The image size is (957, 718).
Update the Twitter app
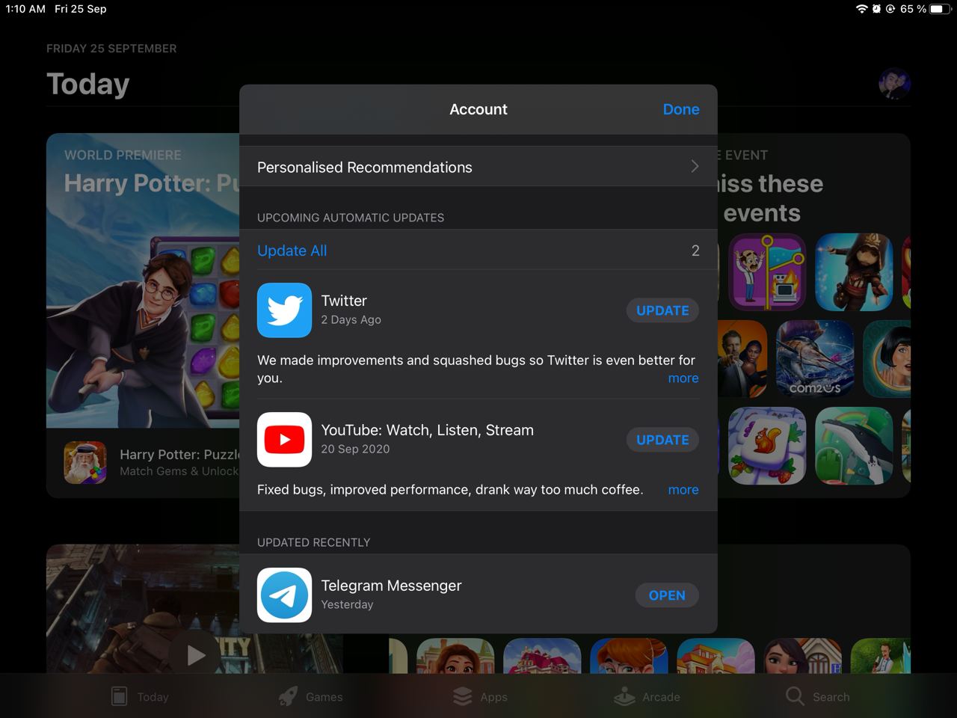[x=662, y=310]
